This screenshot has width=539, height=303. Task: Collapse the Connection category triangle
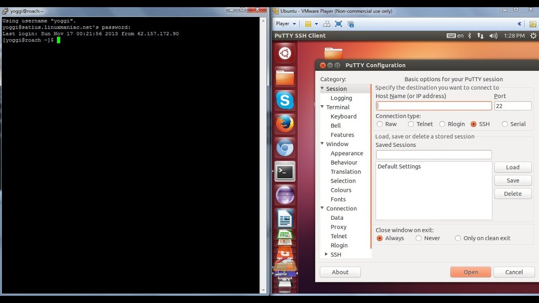(322, 208)
